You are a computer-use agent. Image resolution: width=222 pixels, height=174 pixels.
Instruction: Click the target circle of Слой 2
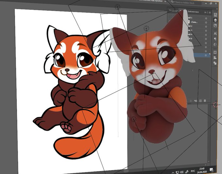206,27
